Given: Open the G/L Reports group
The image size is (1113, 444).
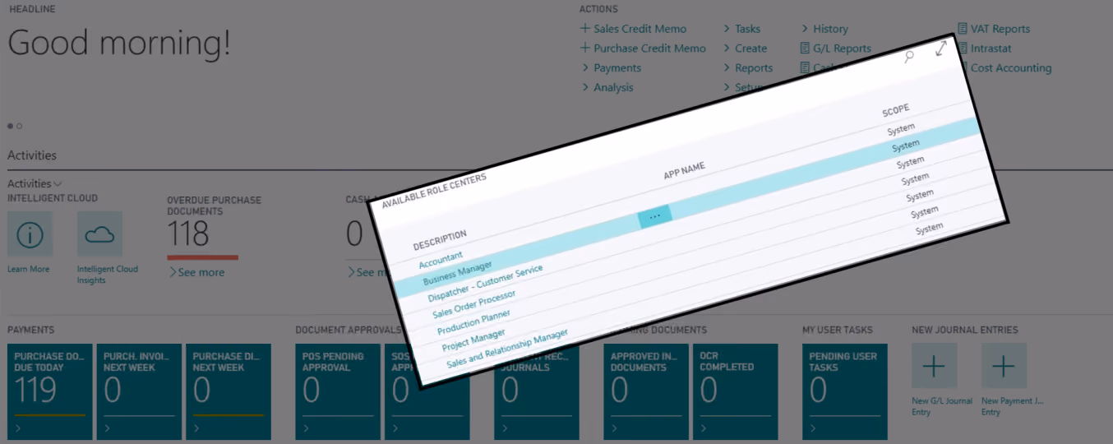Looking at the screenshot, I should pyautogui.click(x=835, y=49).
